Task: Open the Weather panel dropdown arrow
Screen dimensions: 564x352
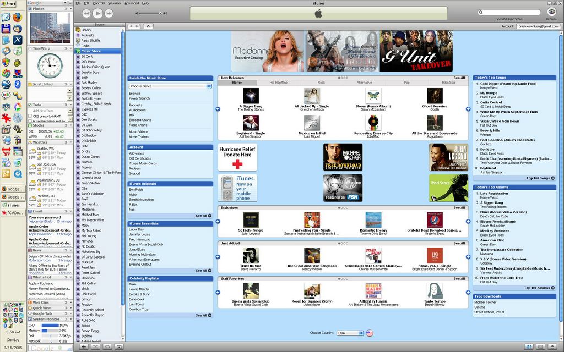Action: 70,142
